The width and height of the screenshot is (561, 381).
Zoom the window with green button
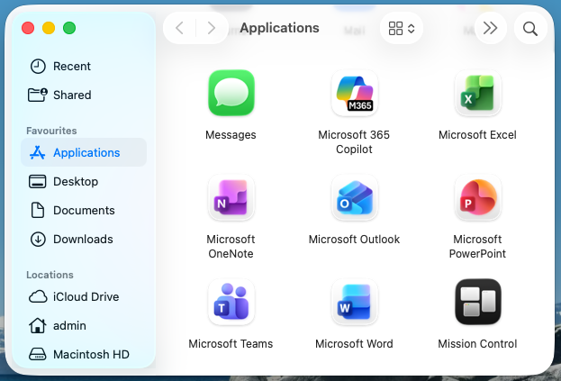click(69, 28)
